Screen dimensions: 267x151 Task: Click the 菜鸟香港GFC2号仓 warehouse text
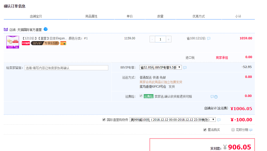pyautogui.click(x=153, y=87)
